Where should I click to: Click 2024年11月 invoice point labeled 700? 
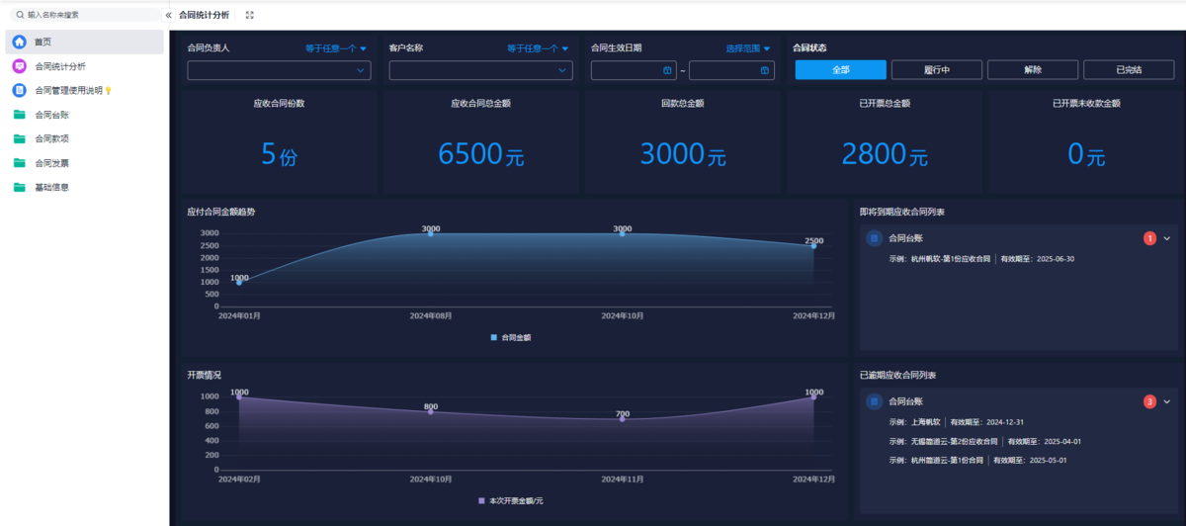623,419
